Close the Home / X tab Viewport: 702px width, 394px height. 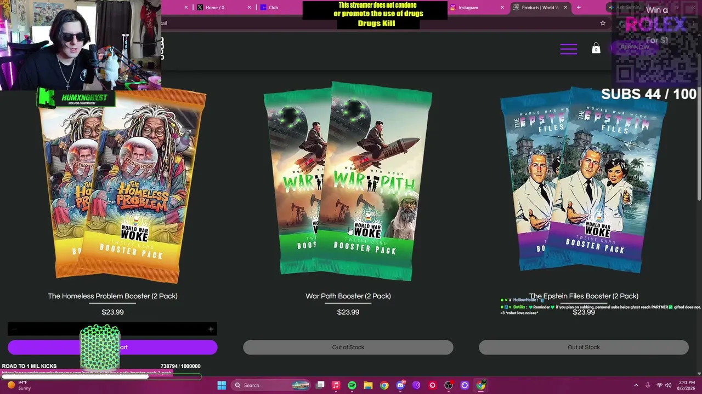coord(250,8)
